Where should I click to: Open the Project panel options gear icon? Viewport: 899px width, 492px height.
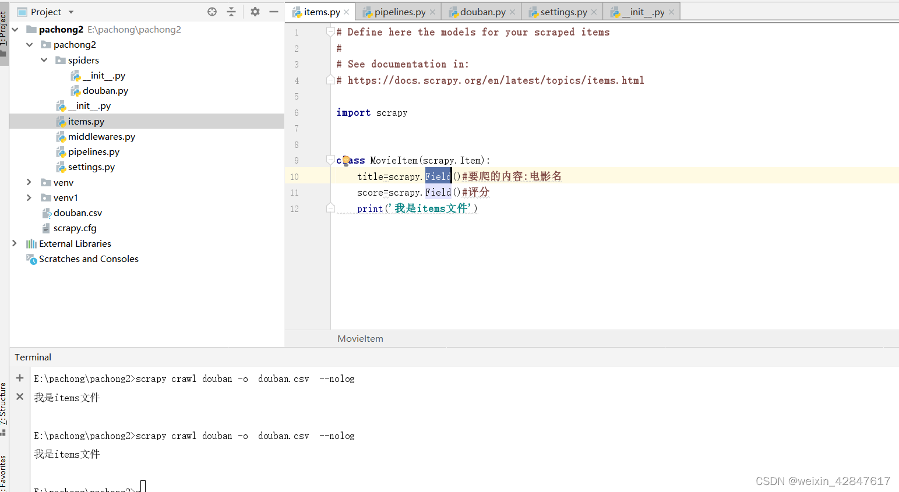pos(255,11)
